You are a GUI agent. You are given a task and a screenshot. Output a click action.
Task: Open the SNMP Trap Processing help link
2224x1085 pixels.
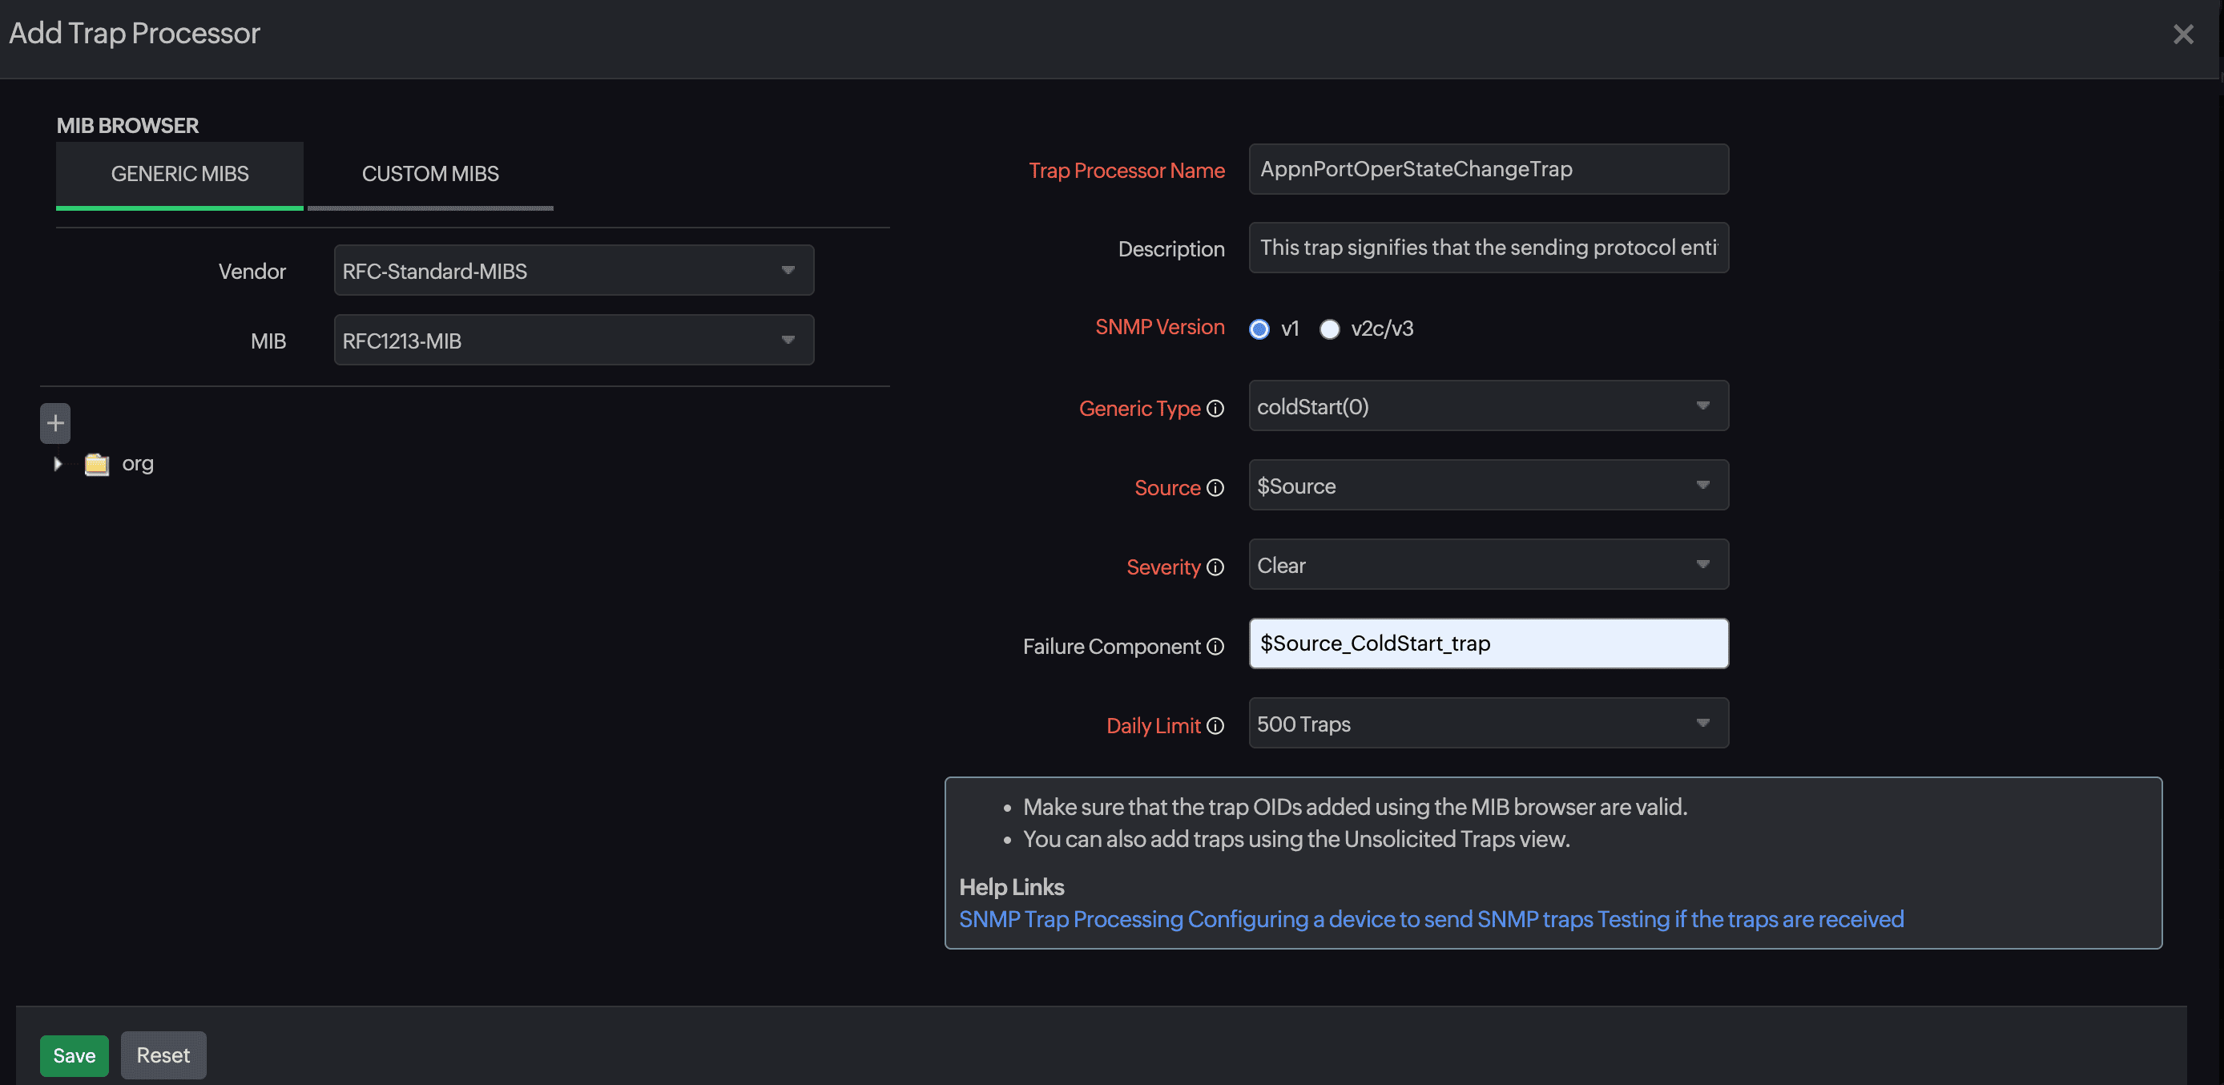coord(1070,919)
